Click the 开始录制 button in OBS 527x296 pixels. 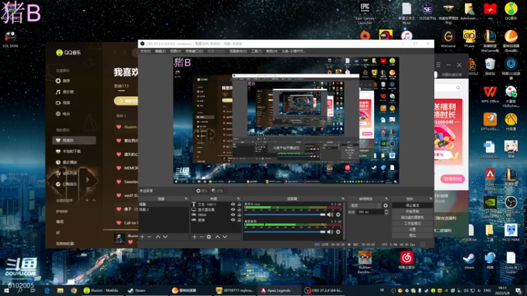pyautogui.click(x=412, y=211)
